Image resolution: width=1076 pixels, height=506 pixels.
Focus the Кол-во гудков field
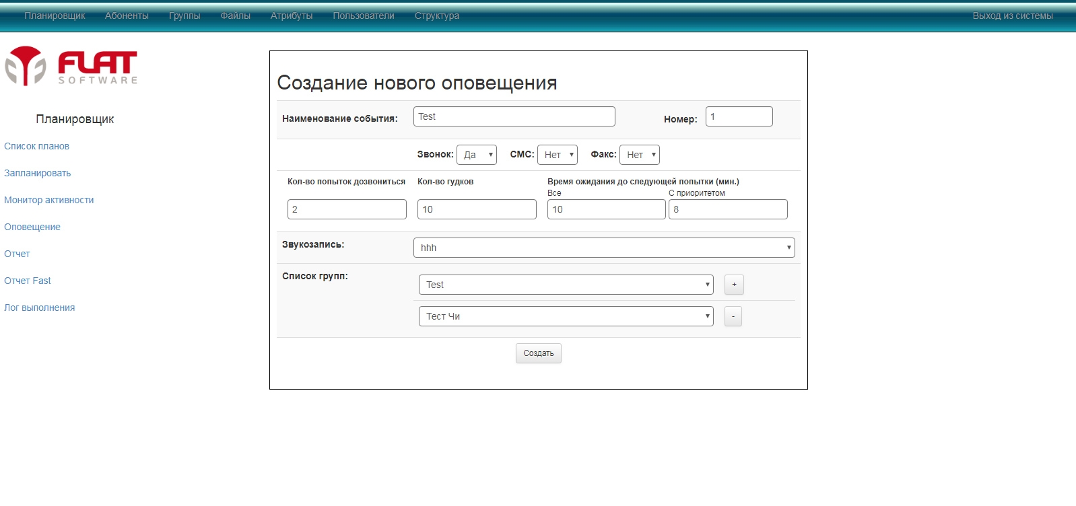click(x=477, y=209)
